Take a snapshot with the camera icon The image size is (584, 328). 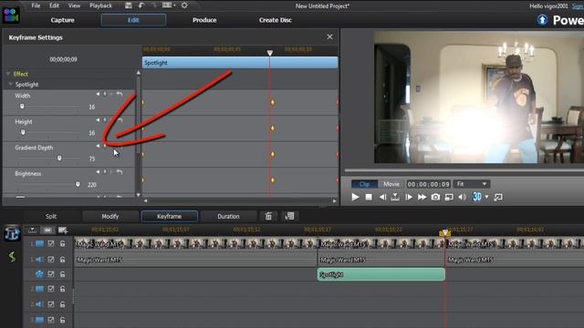tap(435, 197)
